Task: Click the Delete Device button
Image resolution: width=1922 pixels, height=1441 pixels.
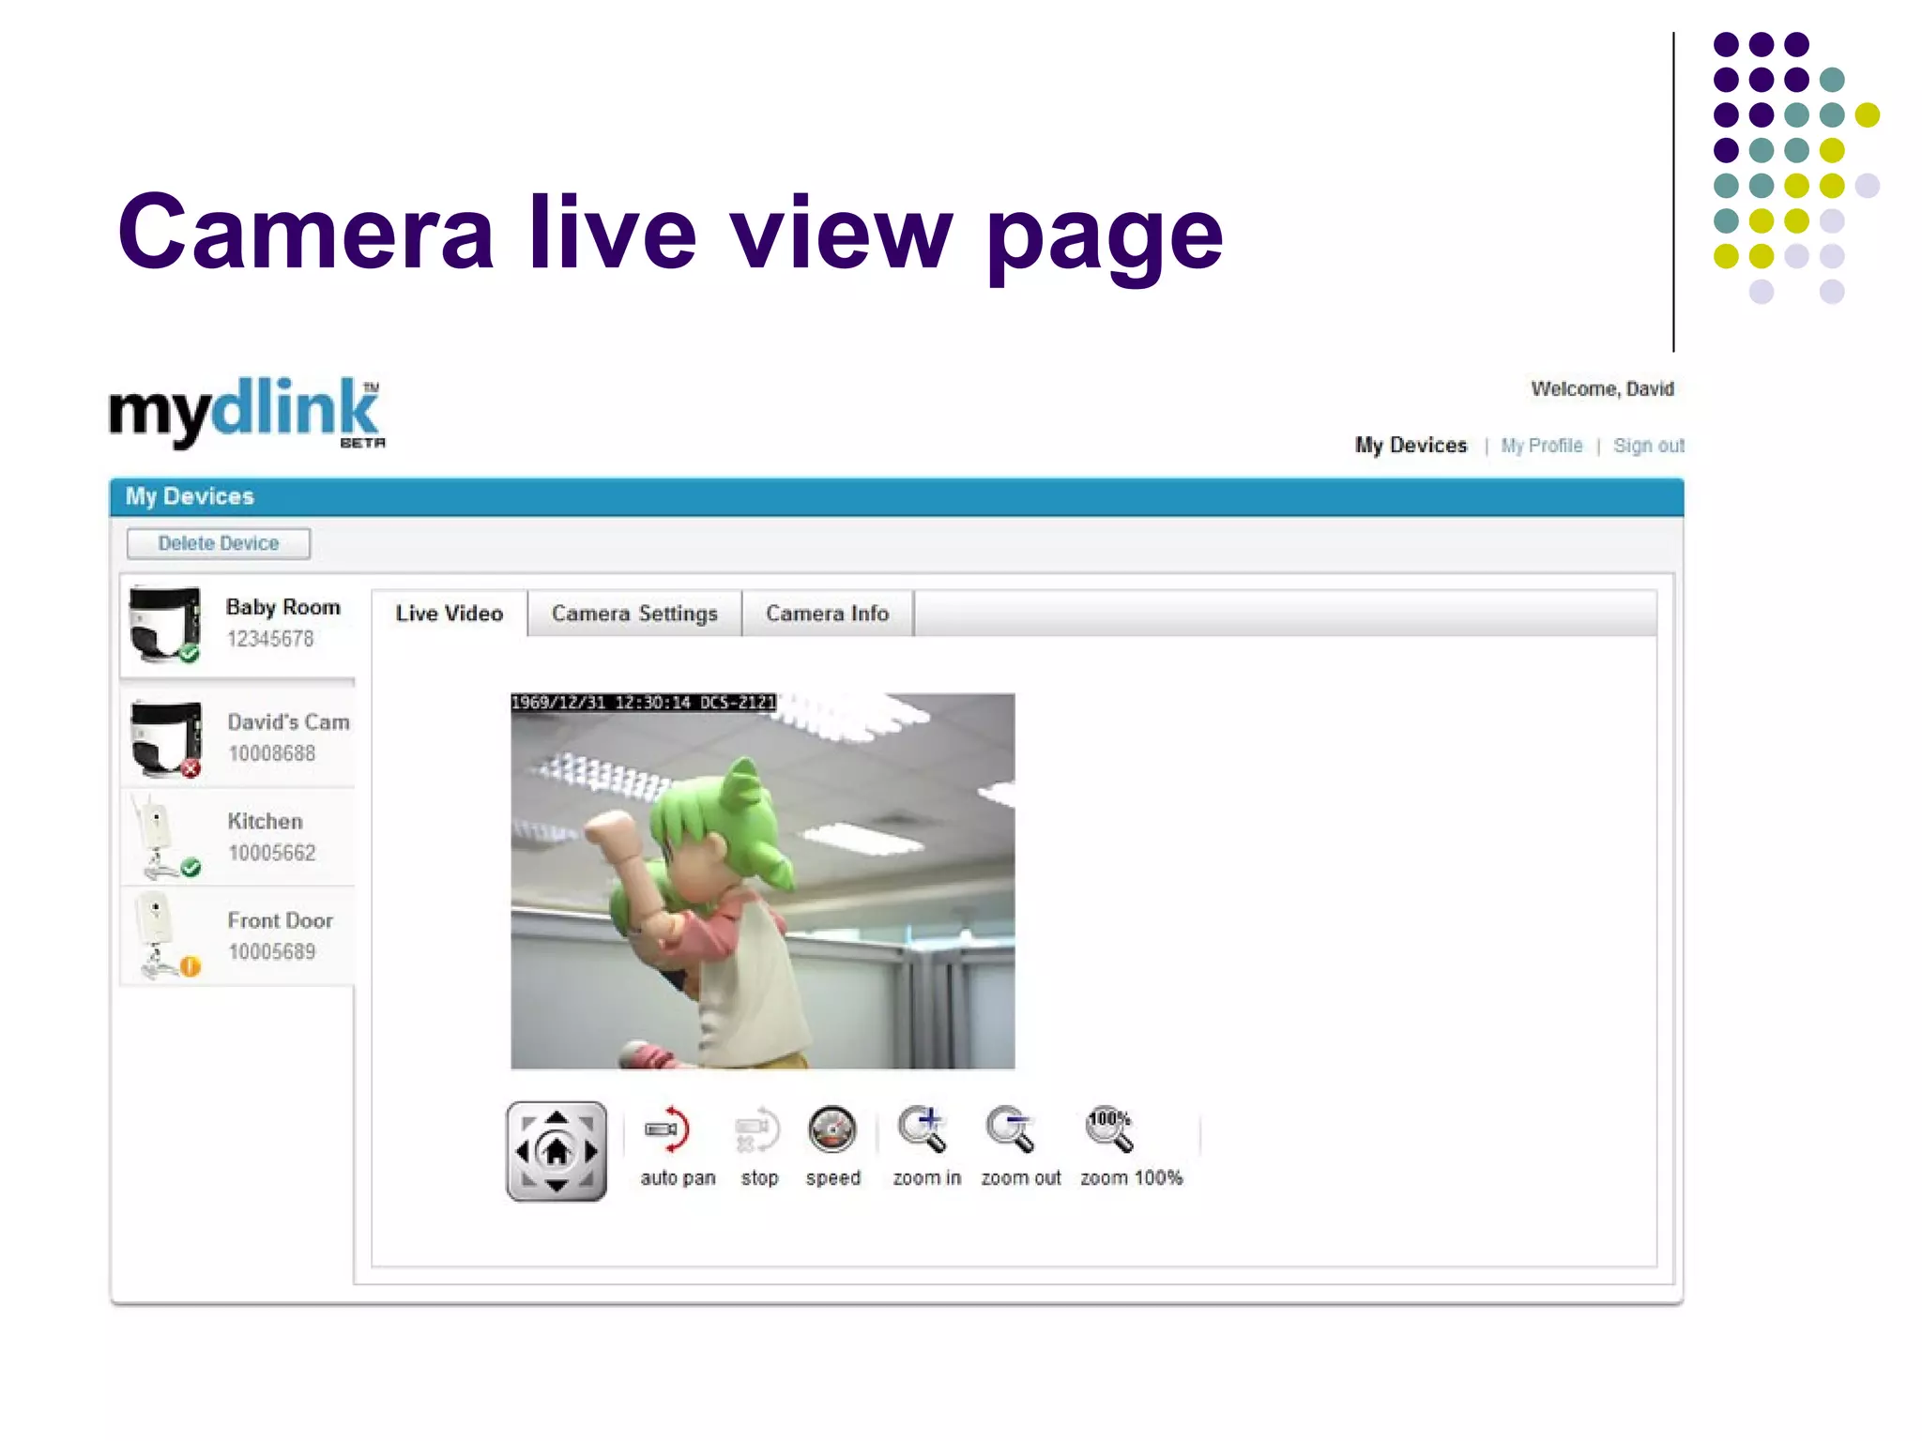Action: [219, 543]
